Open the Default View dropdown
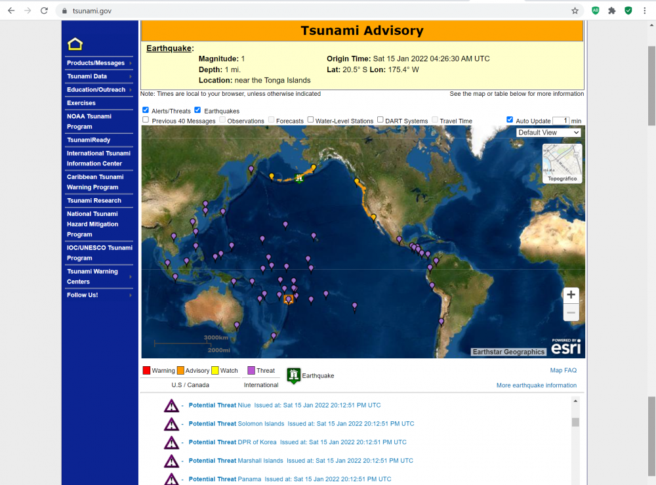The height and width of the screenshot is (485, 656). click(x=548, y=133)
